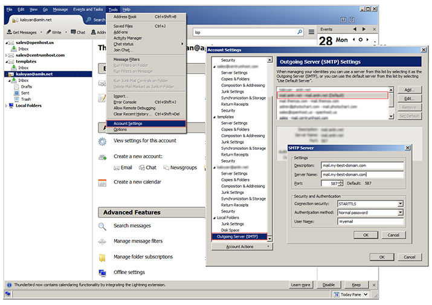Screen dimensions: 432x305
Task: Click Port number spinner arrows
Action: [341, 183]
